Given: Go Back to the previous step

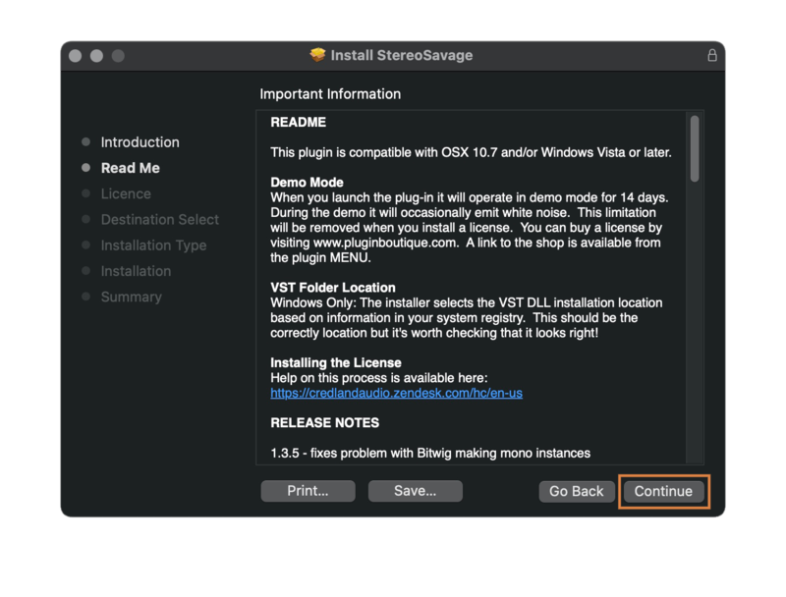Looking at the screenshot, I should pyautogui.click(x=577, y=491).
